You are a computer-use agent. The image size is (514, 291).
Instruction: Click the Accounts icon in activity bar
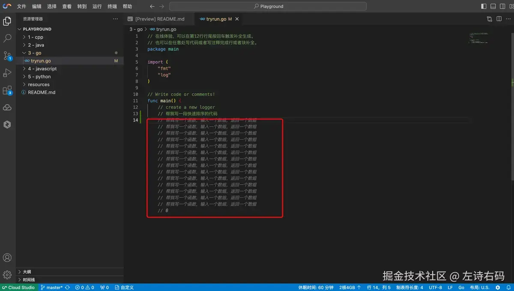(x=7, y=258)
